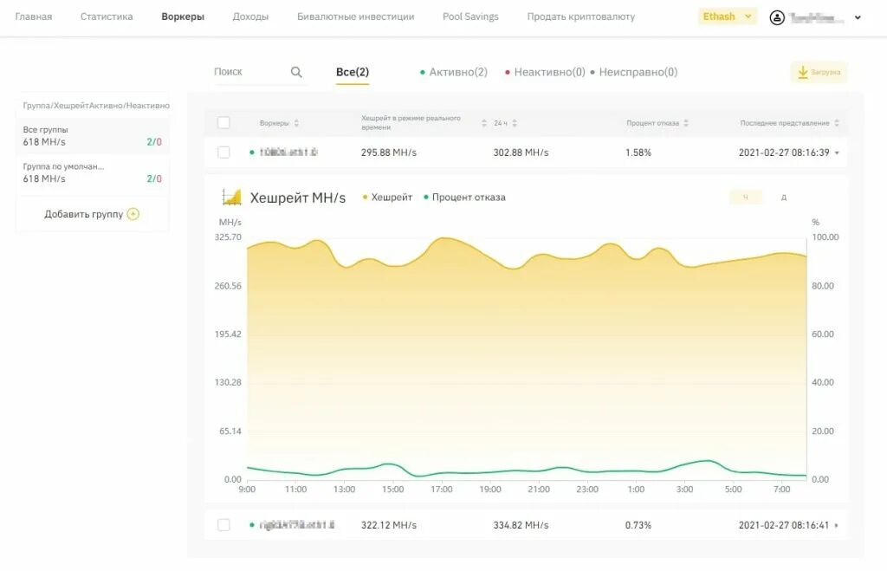Sort by 24 ч column
Screen dimensions: 887x571
pos(505,123)
